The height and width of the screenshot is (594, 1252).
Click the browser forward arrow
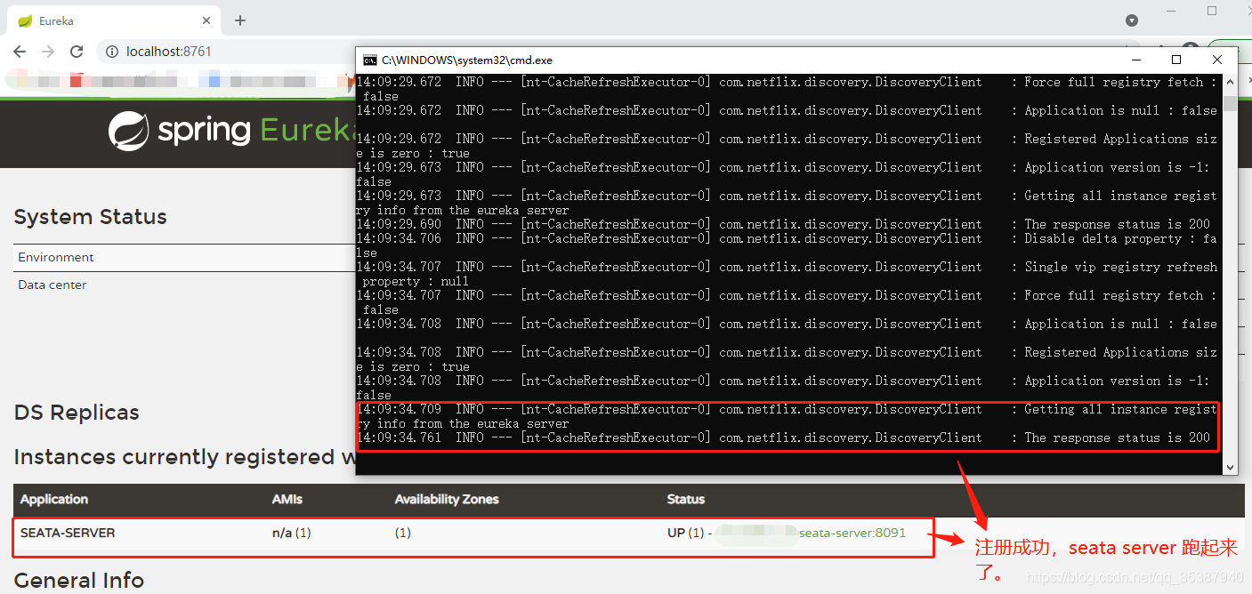pyautogui.click(x=48, y=52)
